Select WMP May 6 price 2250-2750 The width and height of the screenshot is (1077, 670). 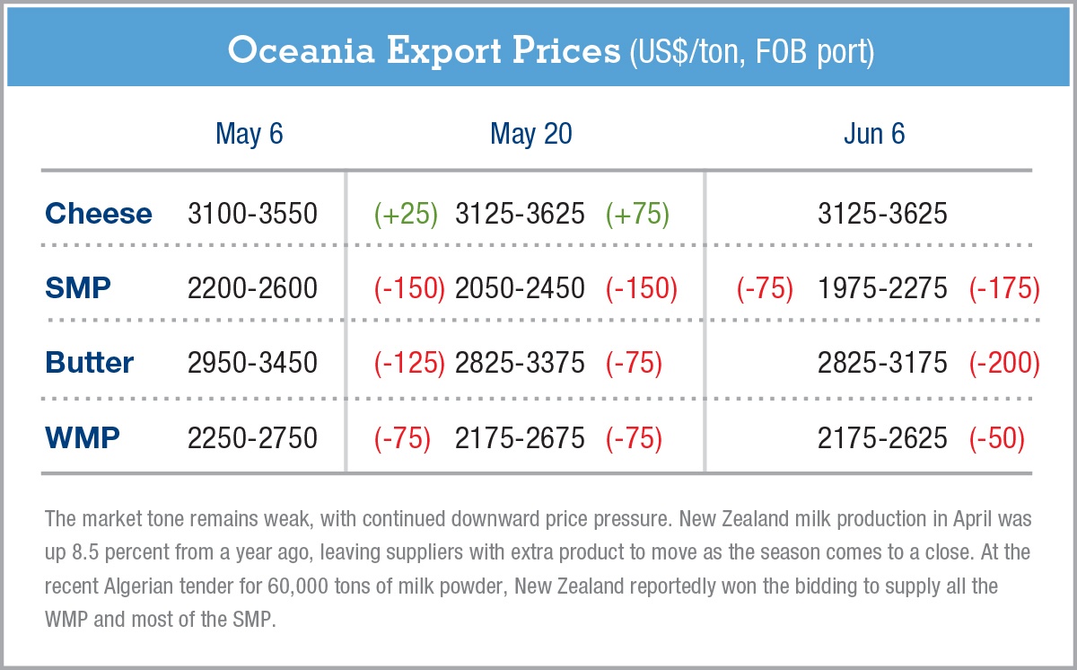tap(252, 437)
